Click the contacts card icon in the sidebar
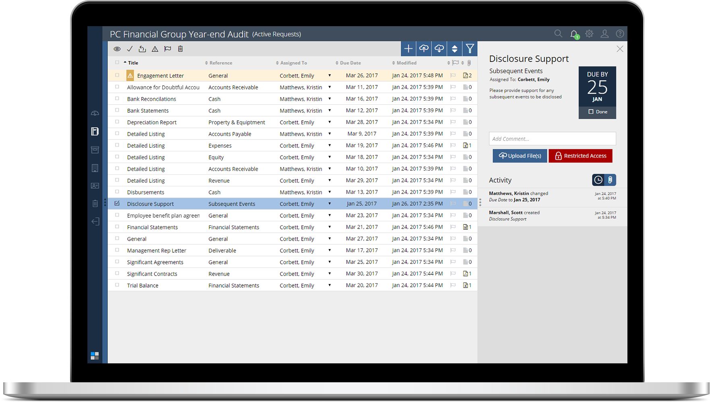The height and width of the screenshot is (402, 710). 95,186
